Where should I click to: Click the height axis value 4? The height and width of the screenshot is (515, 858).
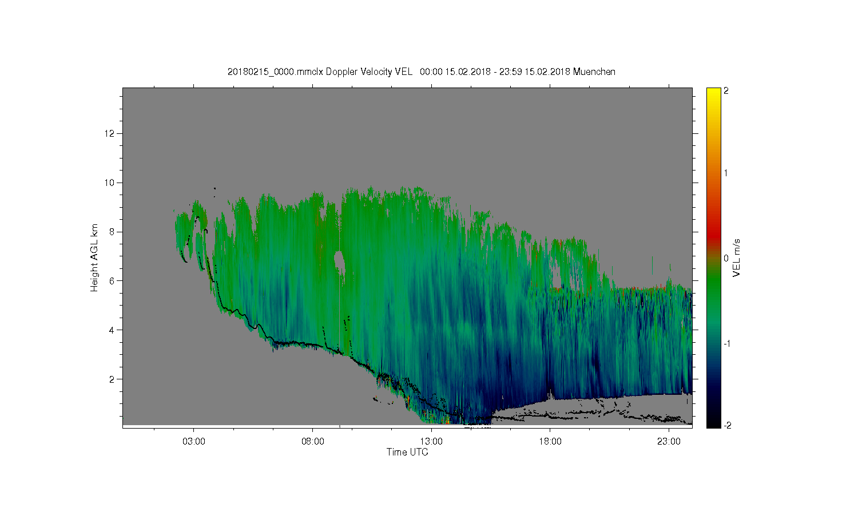[112, 330]
